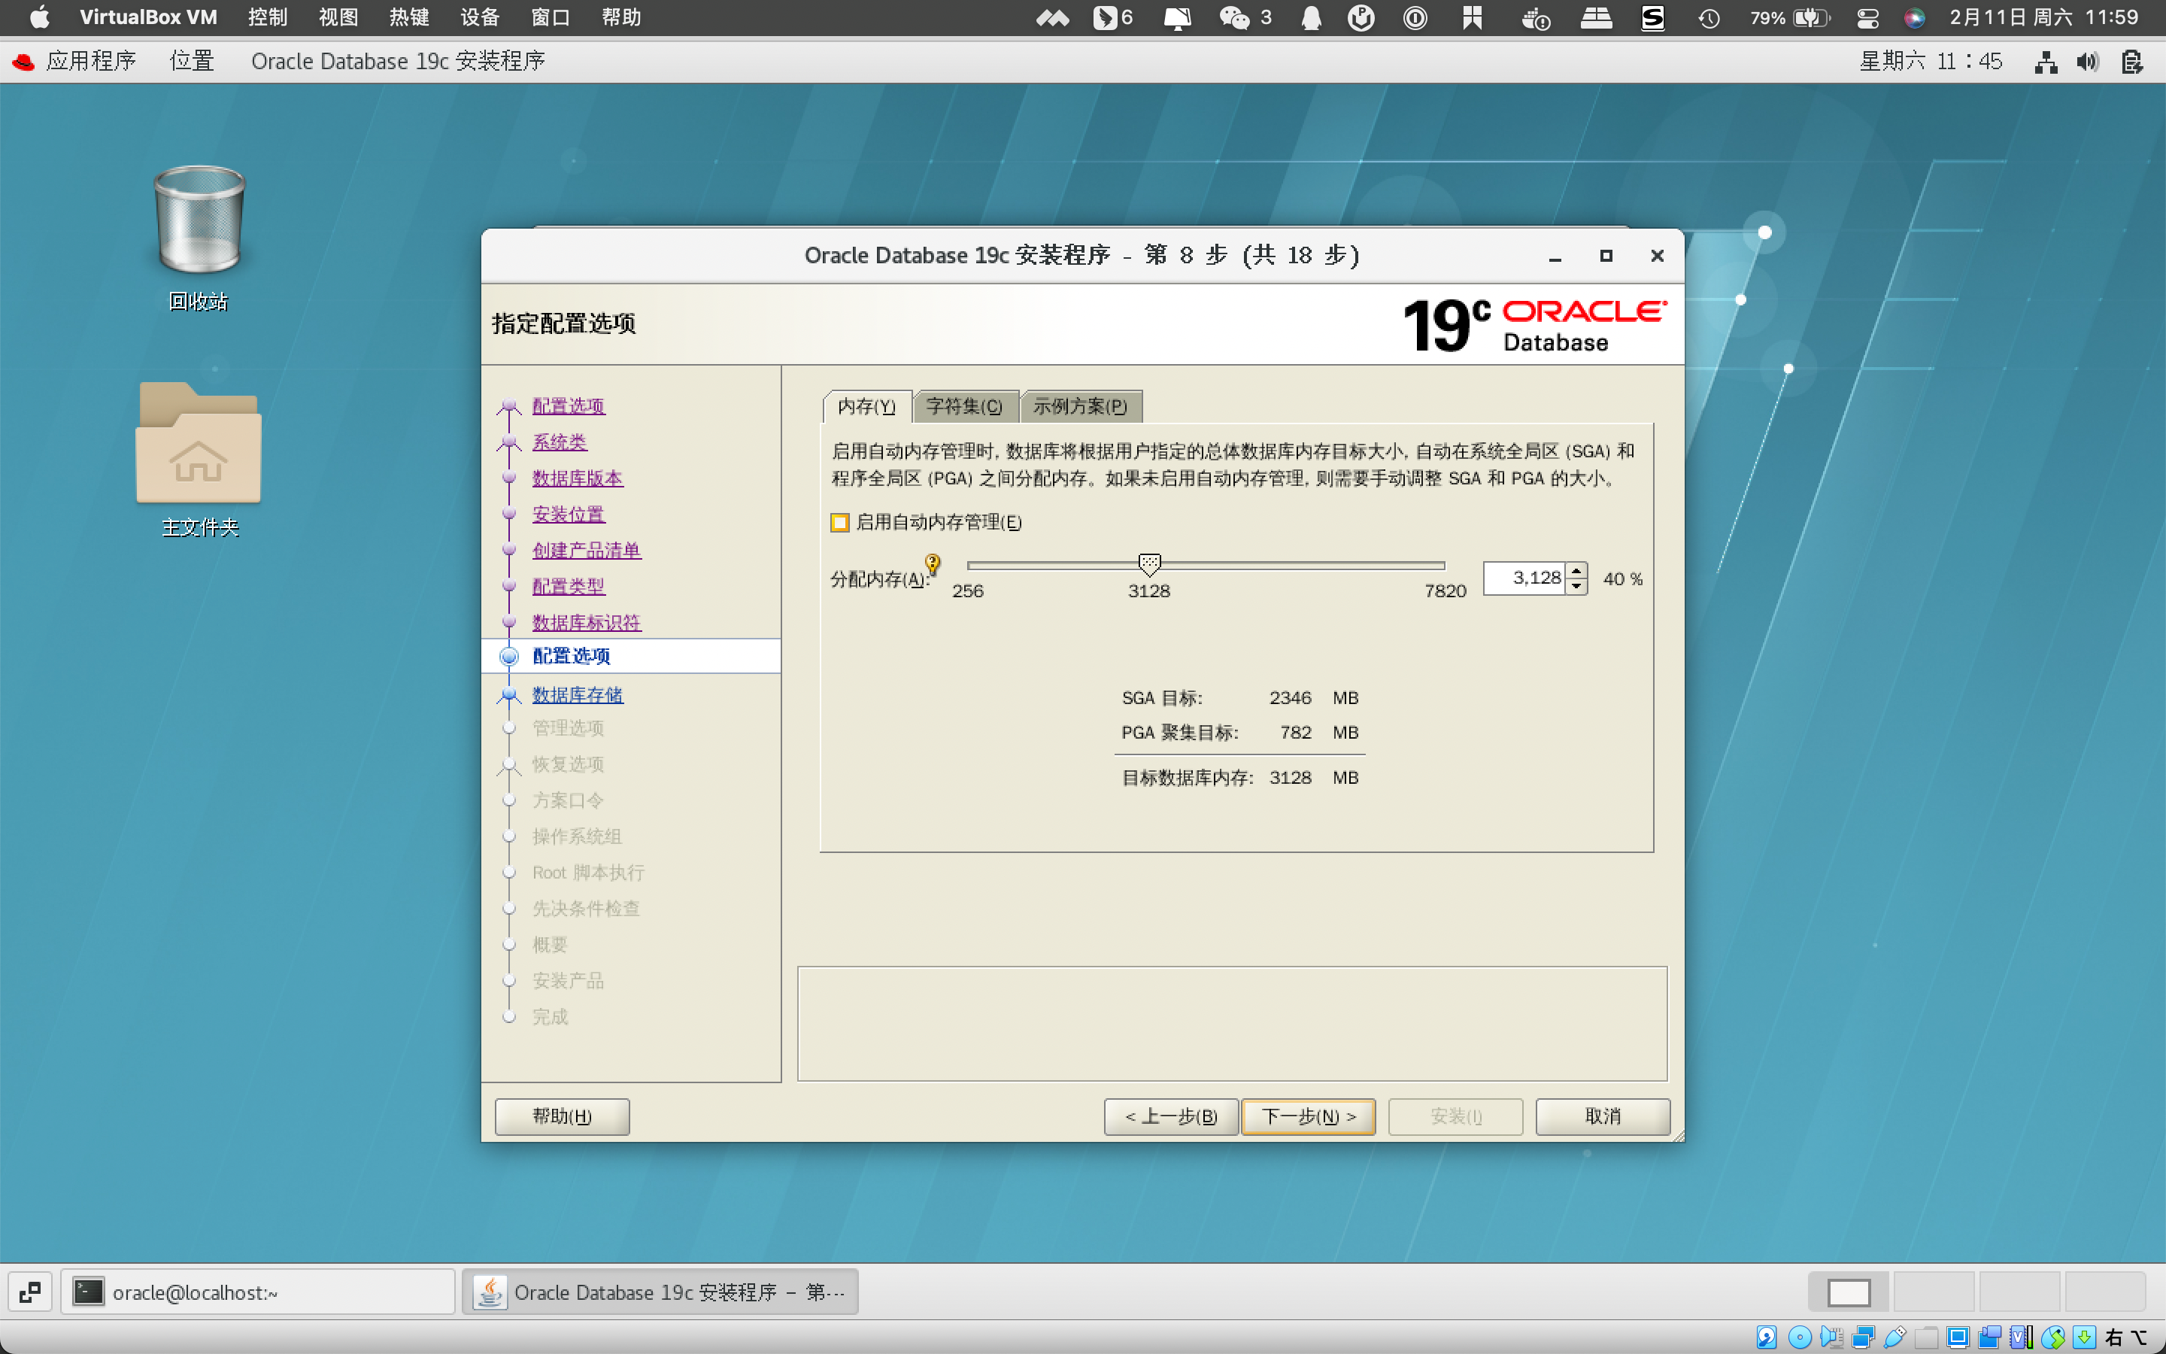Switch to oracle@localhost terminal in taskbar
Screen dimensions: 2166x1354
pos(258,1292)
